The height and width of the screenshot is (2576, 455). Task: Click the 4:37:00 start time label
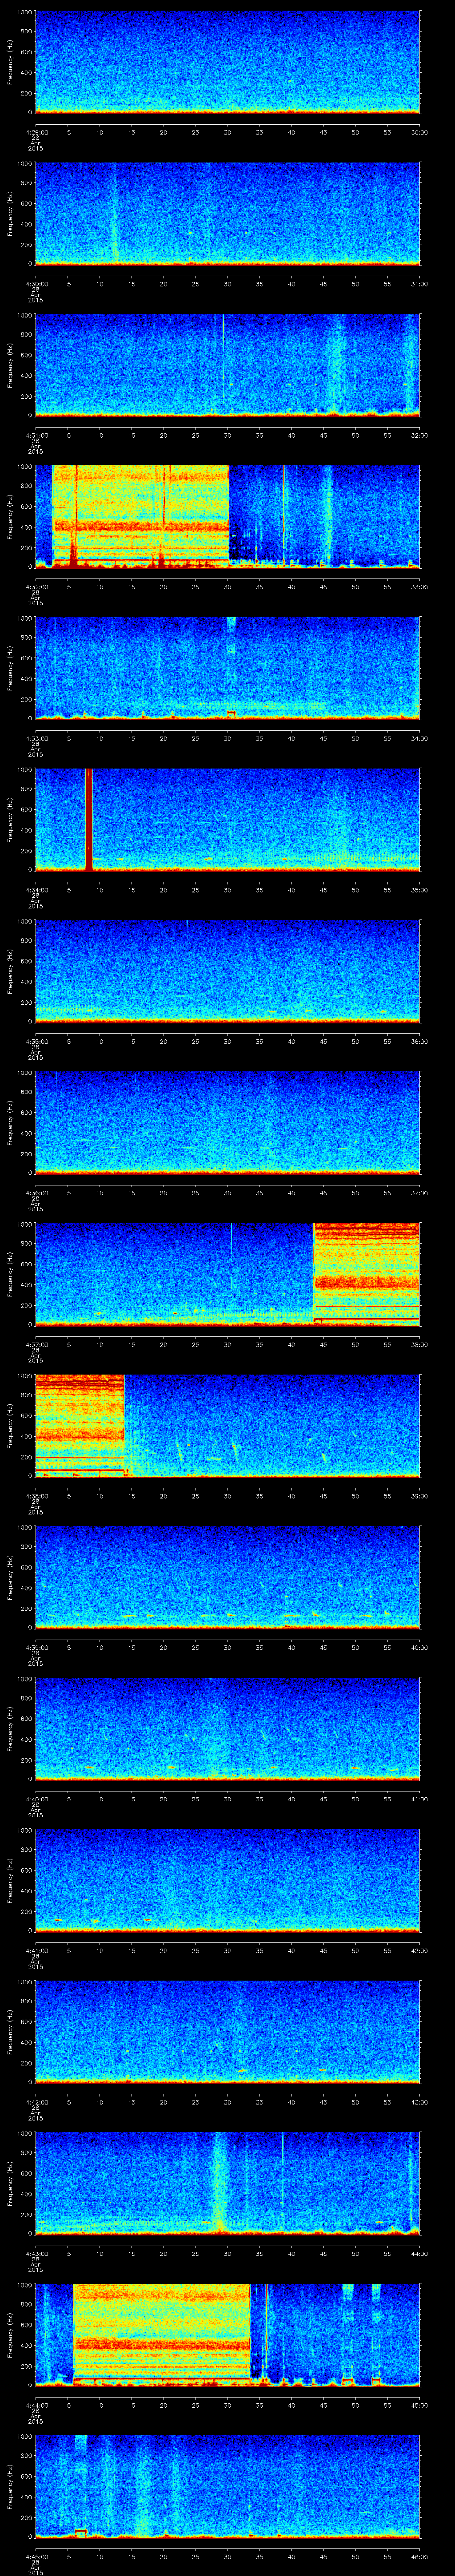point(36,1344)
